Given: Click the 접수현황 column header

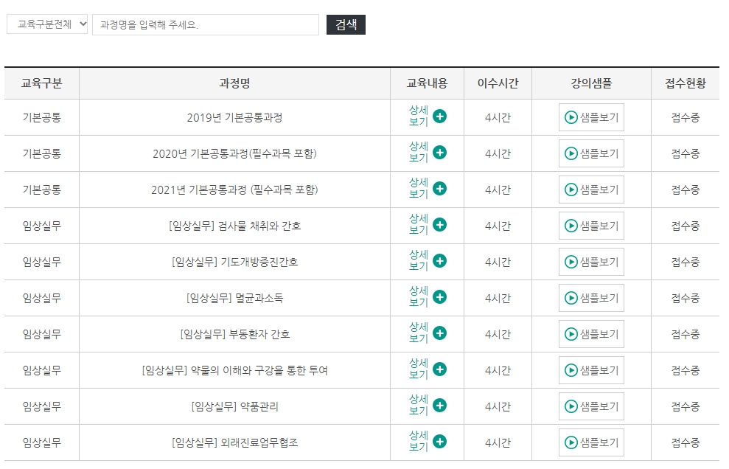Looking at the screenshot, I should click(686, 83).
